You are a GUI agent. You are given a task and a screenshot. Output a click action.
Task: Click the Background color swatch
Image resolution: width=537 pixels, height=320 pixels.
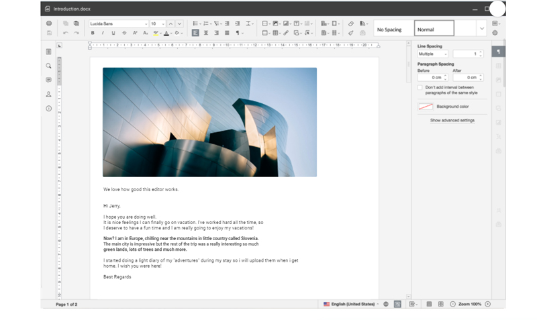(426, 106)
